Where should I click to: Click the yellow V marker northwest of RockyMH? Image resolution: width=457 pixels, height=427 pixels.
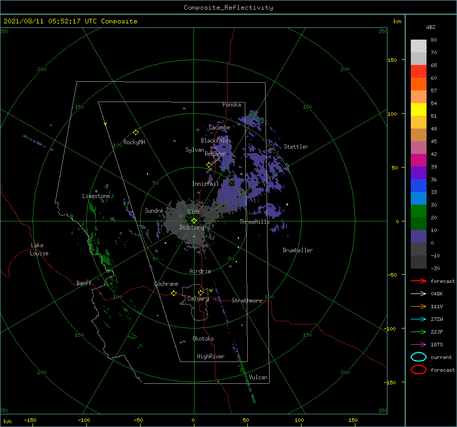[106, 124]
